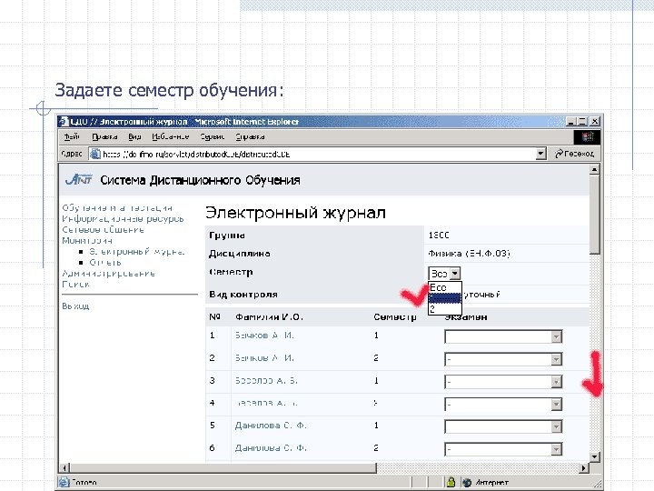
Task: Click horizontal scrollbar left arrow
Action: tap(64, 468)
